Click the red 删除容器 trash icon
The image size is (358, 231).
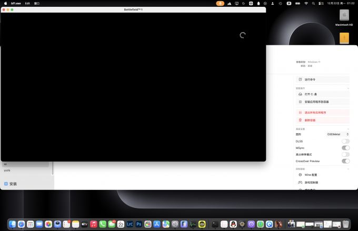tap(300, 120)
